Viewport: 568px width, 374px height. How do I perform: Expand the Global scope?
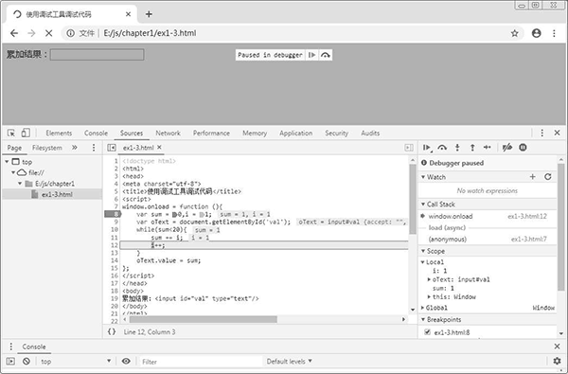(423, 308)
